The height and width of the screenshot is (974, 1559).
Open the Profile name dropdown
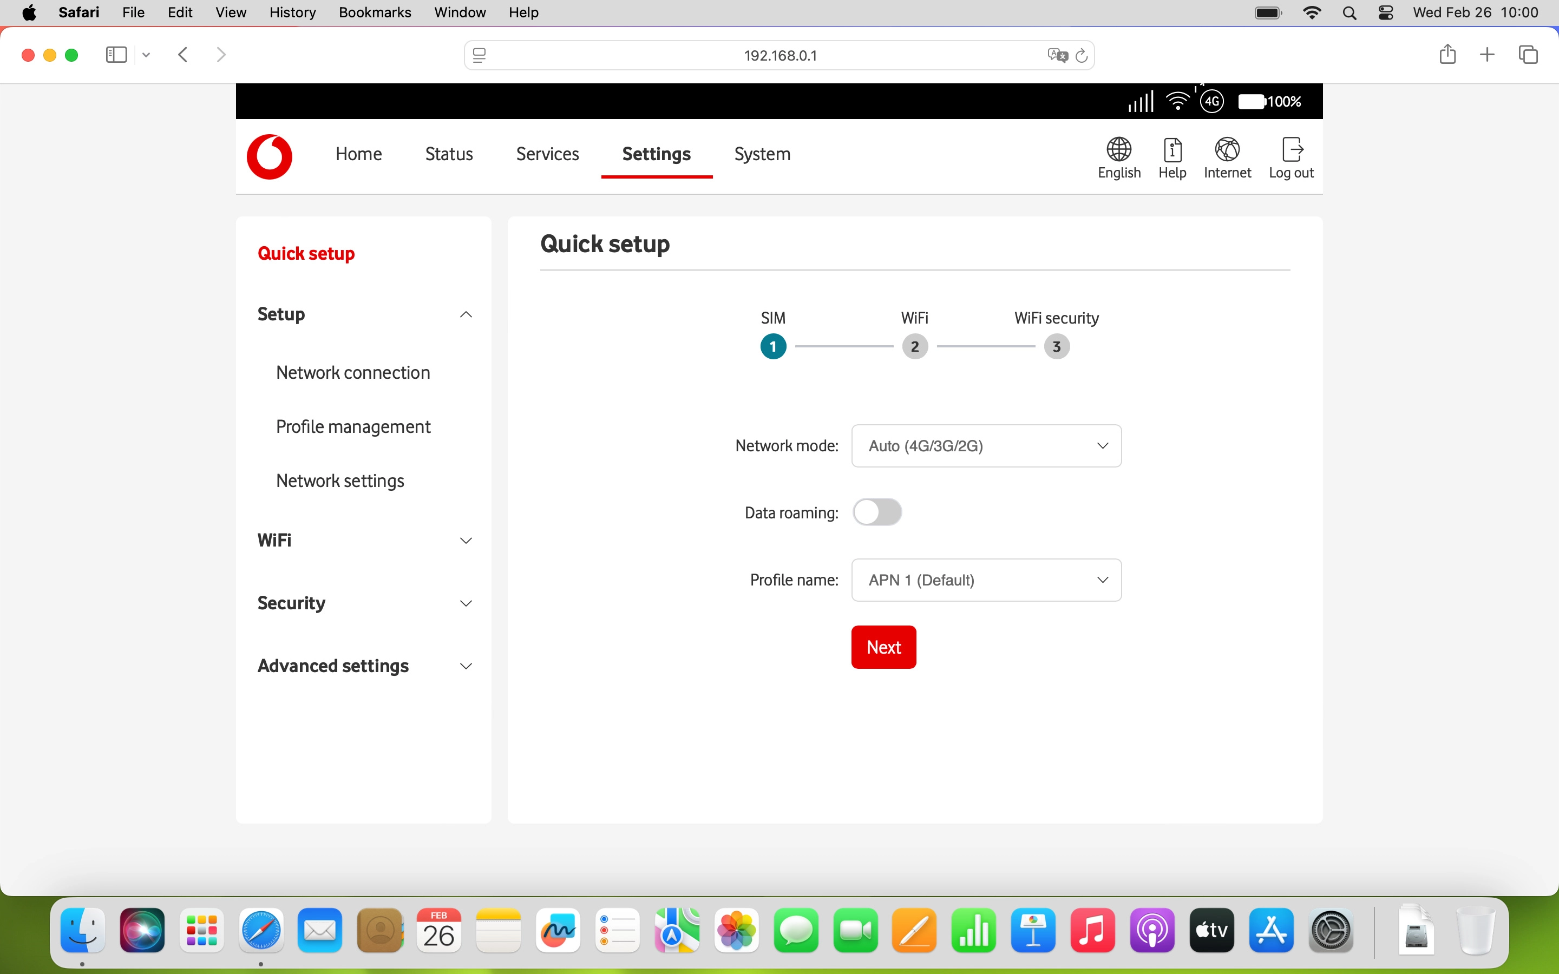pos(987,580)
